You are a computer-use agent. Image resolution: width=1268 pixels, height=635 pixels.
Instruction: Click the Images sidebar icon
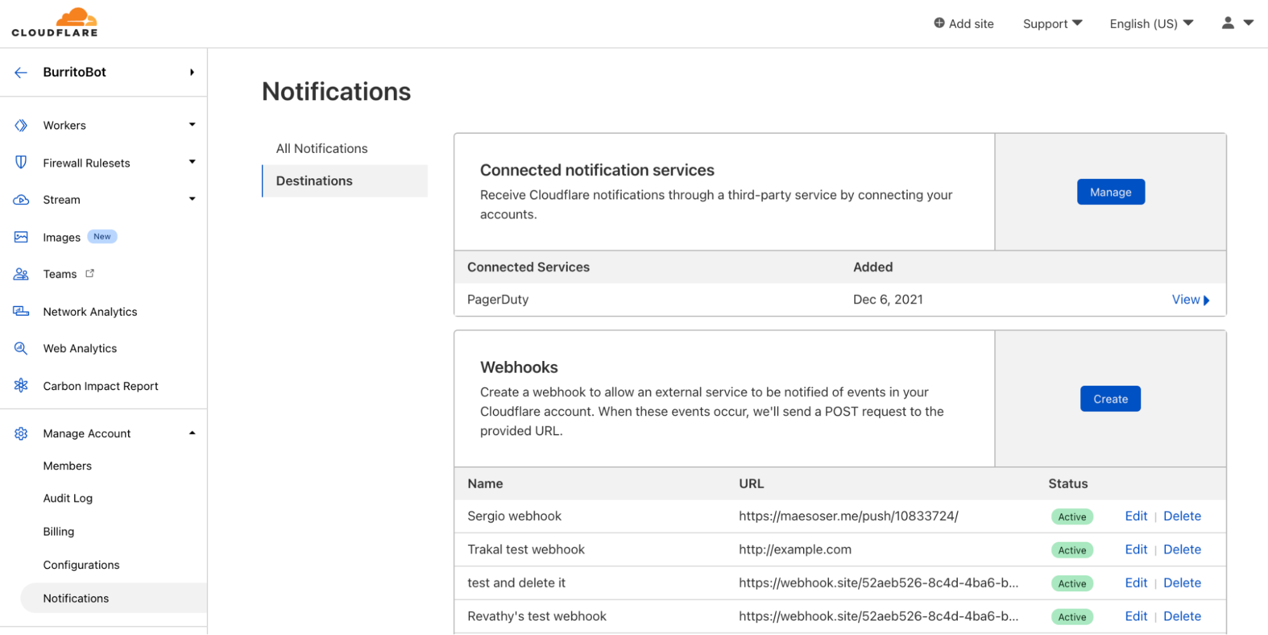21,237
